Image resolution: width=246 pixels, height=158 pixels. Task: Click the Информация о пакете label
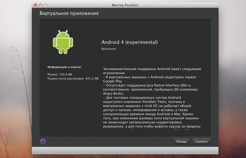(x=65, y=67)
